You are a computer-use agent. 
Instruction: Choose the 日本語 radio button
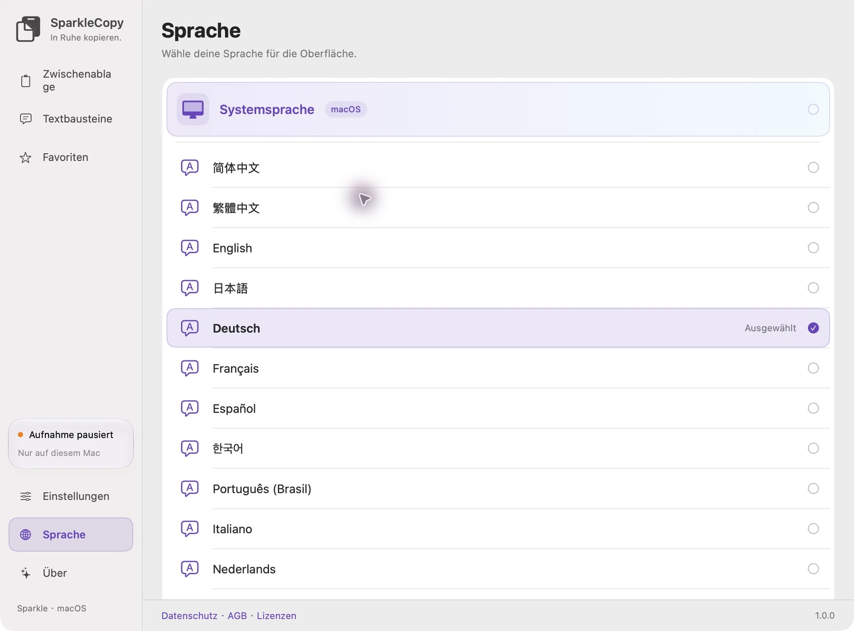(813, 288)
